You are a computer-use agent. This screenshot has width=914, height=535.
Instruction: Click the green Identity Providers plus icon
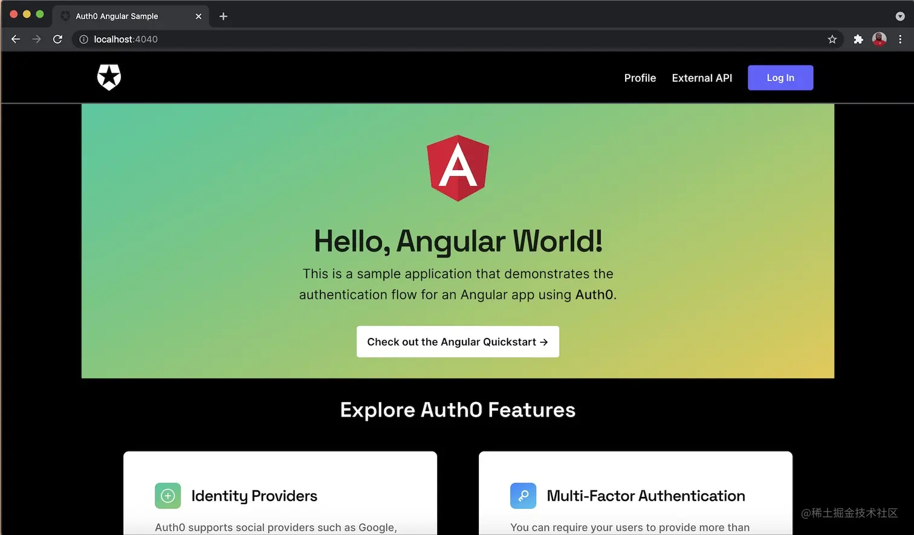pyautogui.click(x=167, y=496)
